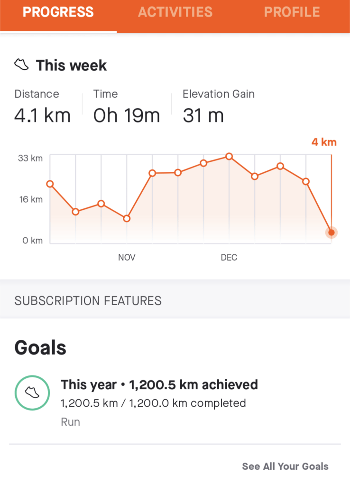Viewport: 350px width, 486px height.
Task: Click the orange 4 km chart label
Action: [324, 142]
